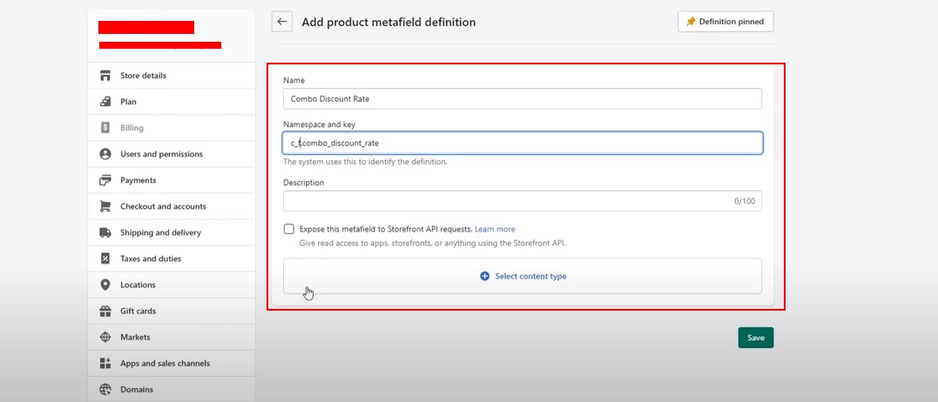Enable Expose metafield to Storefront API checkbox

[x=289, y=229]
